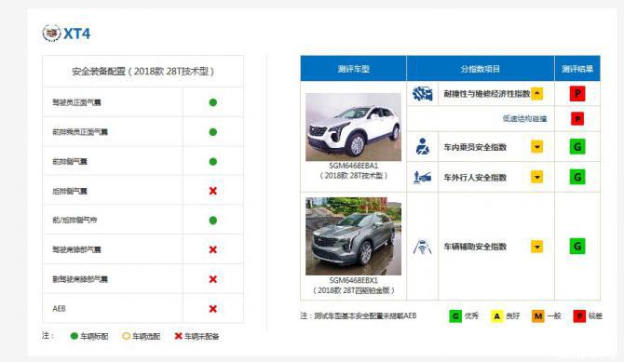
Task: Click the hollow circle 车辆选配 legend marker
Action: 126,336
